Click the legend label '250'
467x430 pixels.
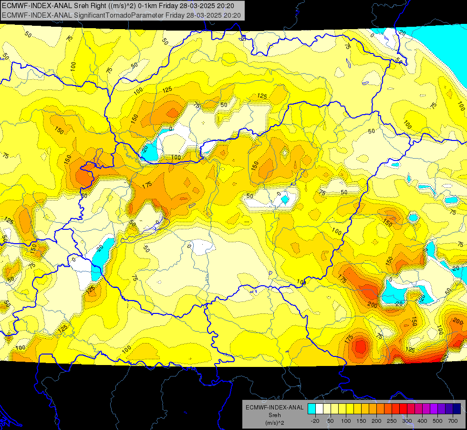point(392,421)
